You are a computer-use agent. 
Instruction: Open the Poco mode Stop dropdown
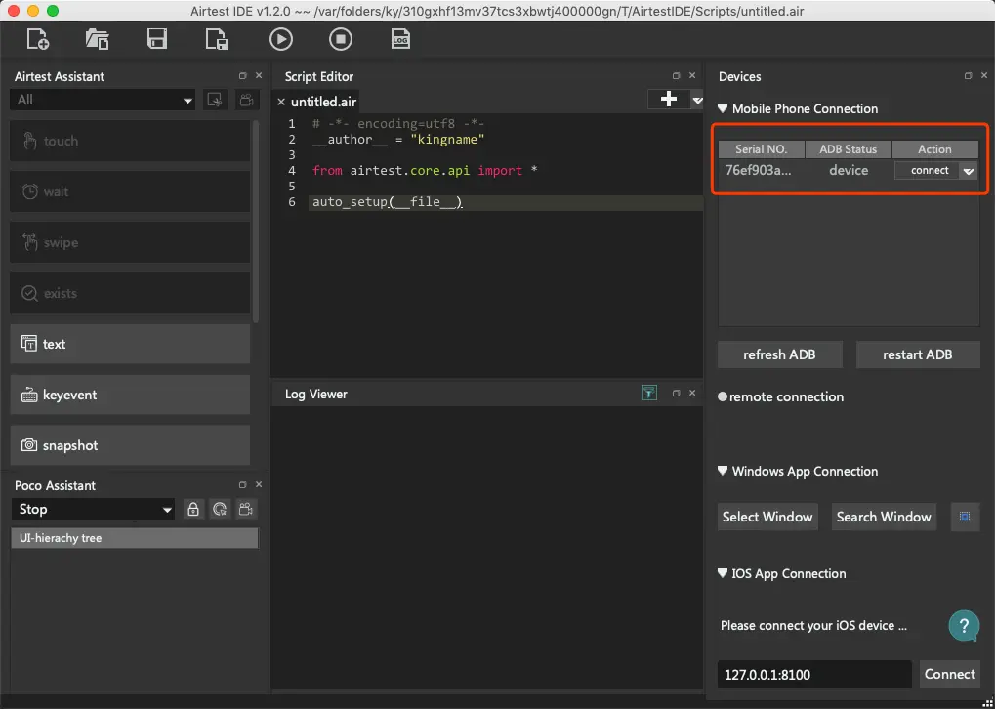(x=93, y=509)
